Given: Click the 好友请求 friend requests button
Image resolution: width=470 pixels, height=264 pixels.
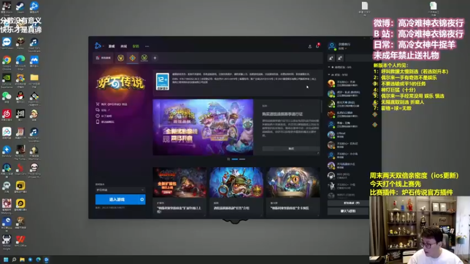Looking at the screenshot, I should tap(348, 203).
